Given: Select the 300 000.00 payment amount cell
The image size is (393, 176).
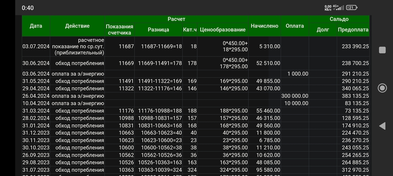Looking at the screenshot, I should point(294,96).
